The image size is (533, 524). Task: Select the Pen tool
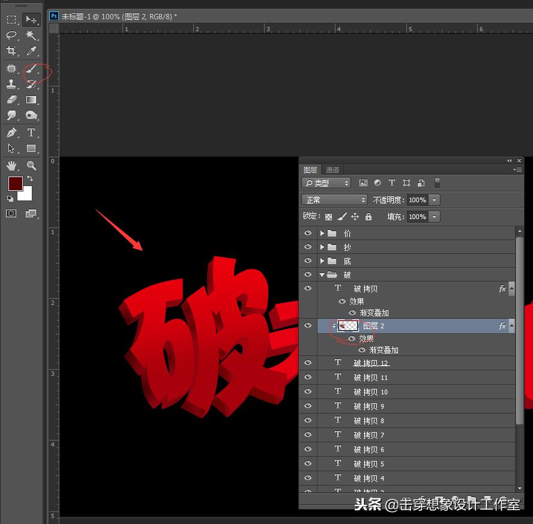point(11,133)
